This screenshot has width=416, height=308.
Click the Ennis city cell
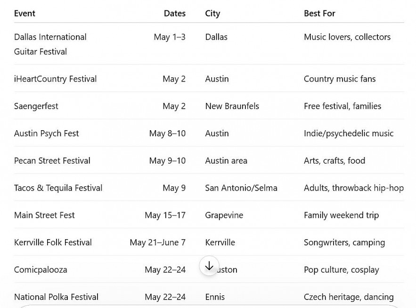(215, 297)
